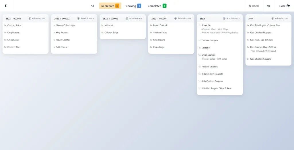The image size is (294, 150).
Task: Open Steve's order card header
Action: [220, 18]
